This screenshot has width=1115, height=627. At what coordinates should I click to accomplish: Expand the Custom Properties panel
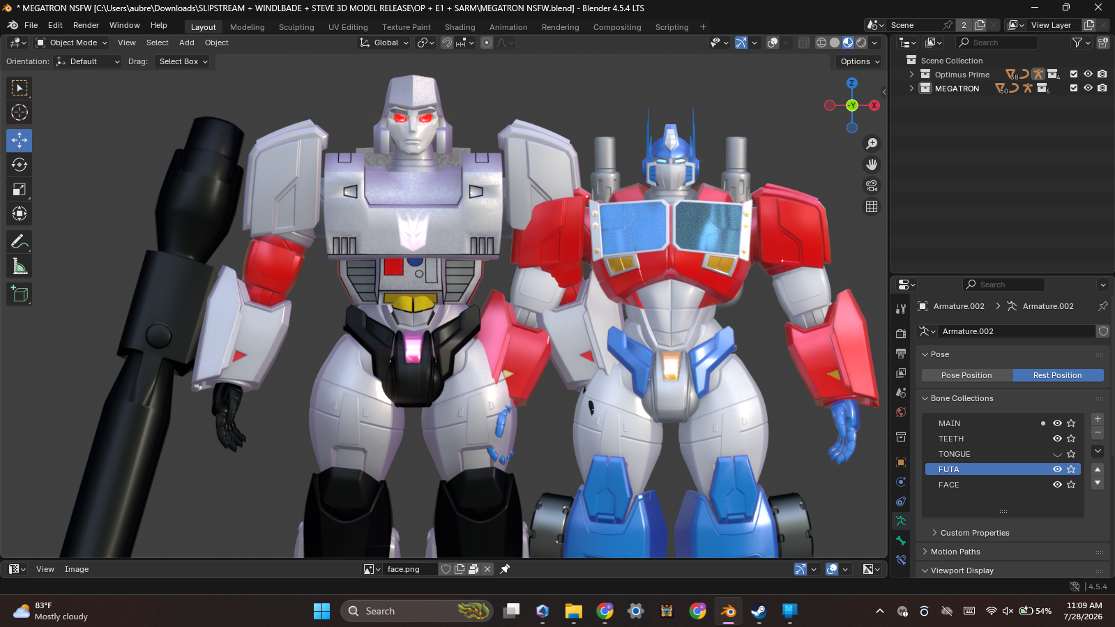click(975, 533)
